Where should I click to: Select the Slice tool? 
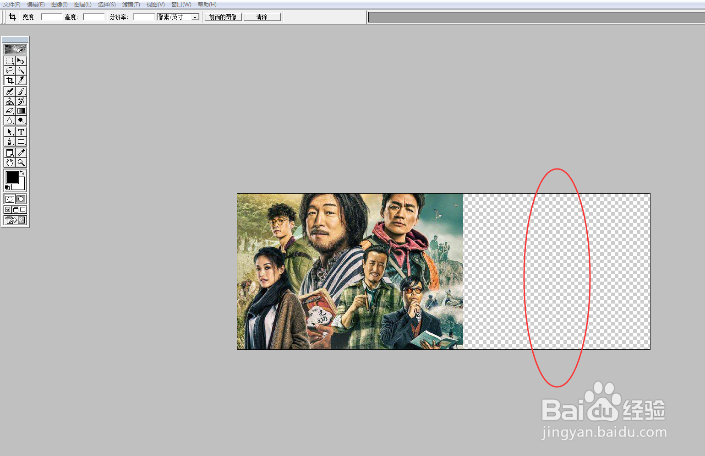coord(21,80)
